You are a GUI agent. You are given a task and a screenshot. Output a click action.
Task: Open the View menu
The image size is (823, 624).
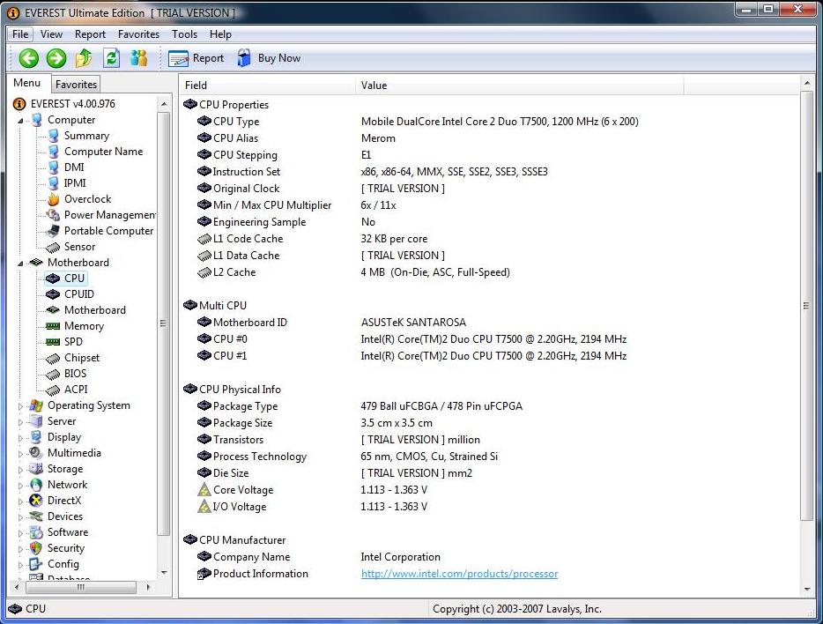point(51,34)
